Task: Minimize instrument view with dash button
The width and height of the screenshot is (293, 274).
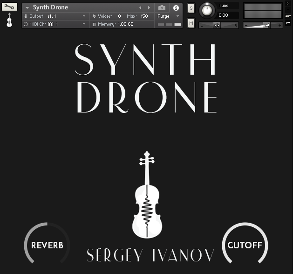Action: tap(288, 10)
